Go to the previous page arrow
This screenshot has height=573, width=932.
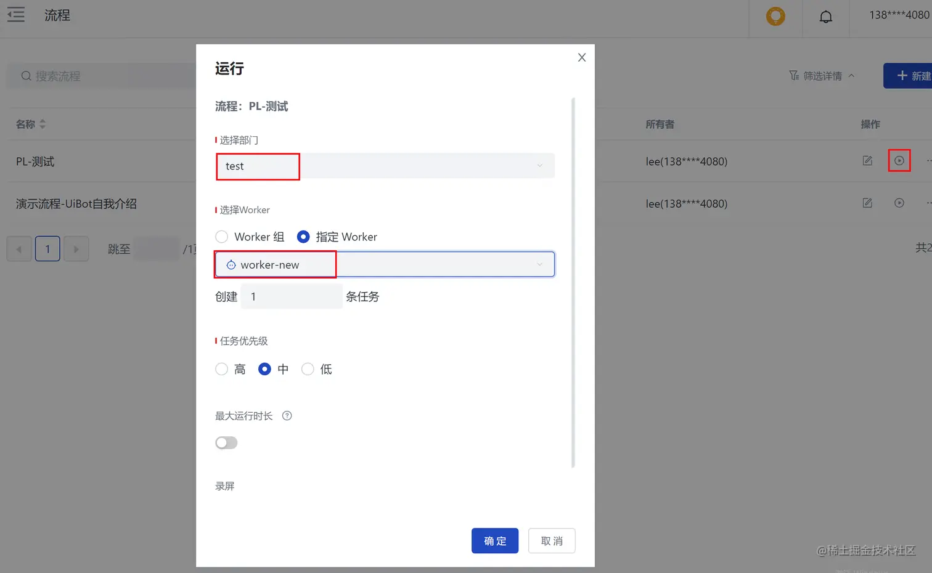click(x=19, y=249)
